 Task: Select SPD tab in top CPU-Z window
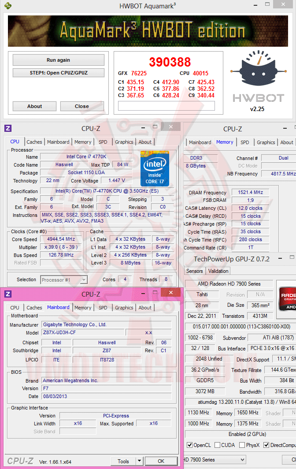tap(103, 142)
